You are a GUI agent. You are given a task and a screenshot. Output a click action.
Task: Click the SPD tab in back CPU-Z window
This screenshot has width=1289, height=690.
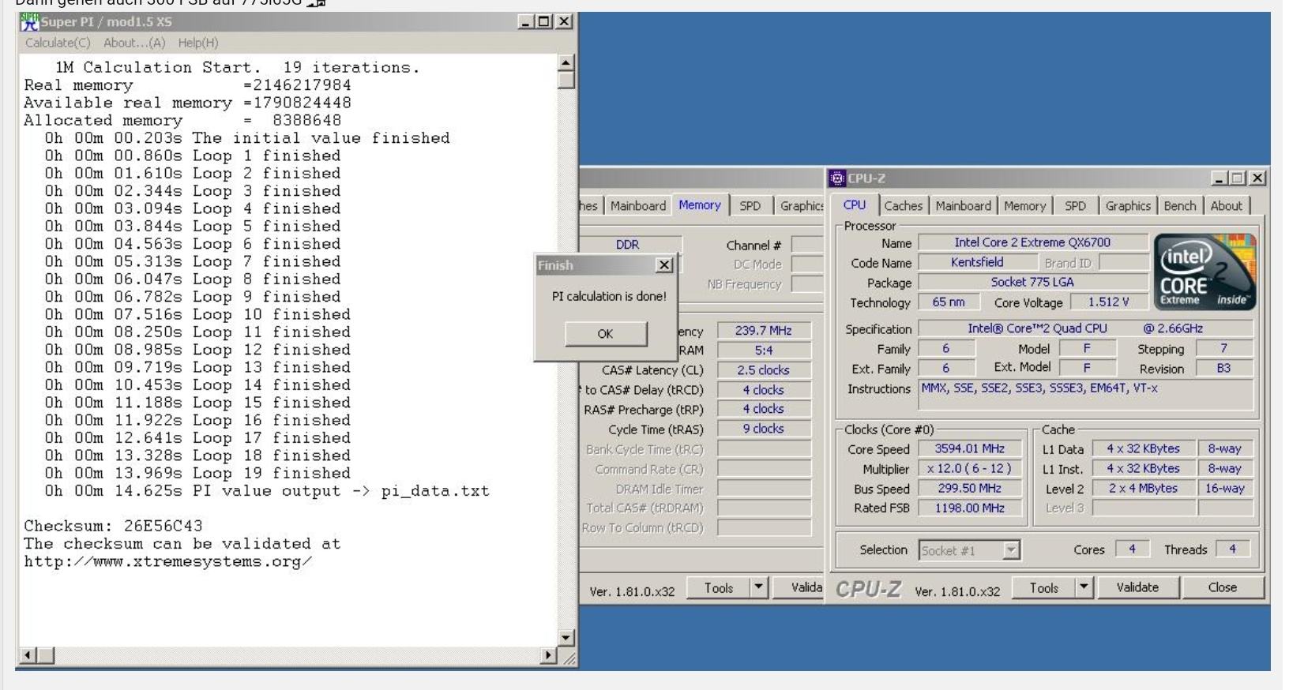[750, 206]
